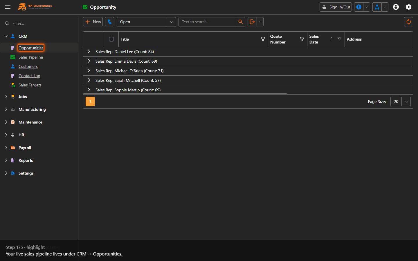Open the Manufacturing menu section
Image resolution: width=418 pixels, height=261 pixels.
(x=32, y=109)
